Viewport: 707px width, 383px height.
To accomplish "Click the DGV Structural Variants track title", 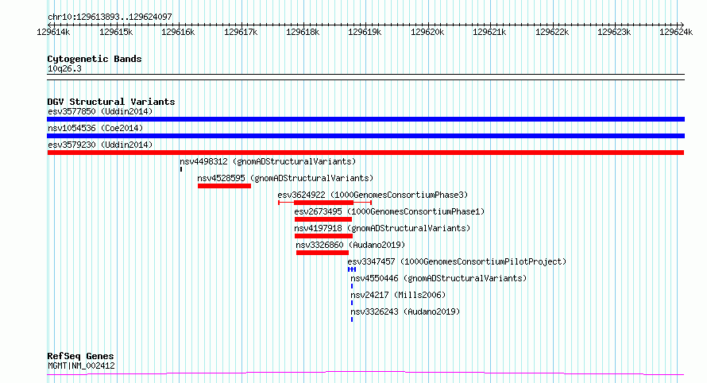I will 111,102.
